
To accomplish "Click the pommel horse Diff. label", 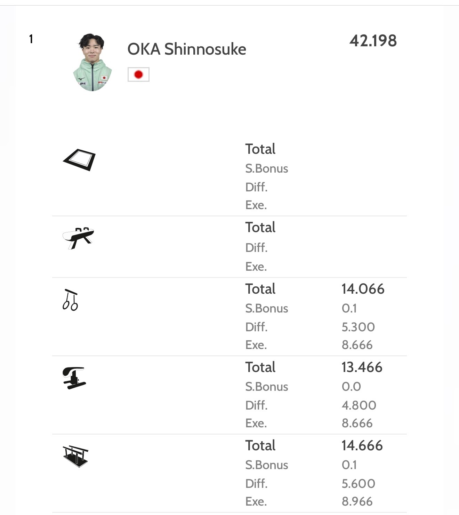I will click(256, 248).
